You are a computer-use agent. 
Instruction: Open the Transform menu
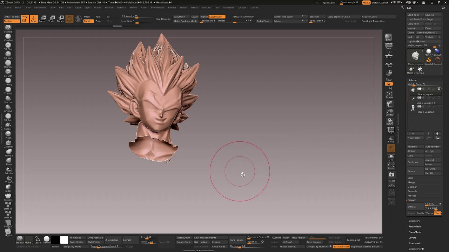pyautogui.click(x=228, y=7)
